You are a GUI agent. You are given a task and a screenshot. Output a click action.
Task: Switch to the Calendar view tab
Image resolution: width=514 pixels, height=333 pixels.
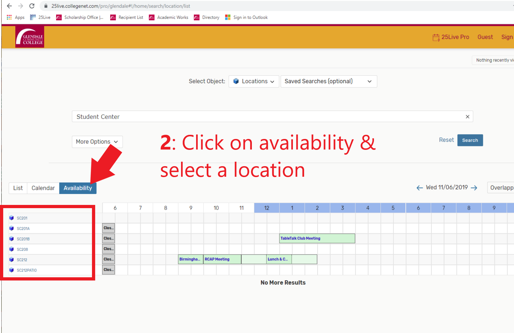coord(43,188)
